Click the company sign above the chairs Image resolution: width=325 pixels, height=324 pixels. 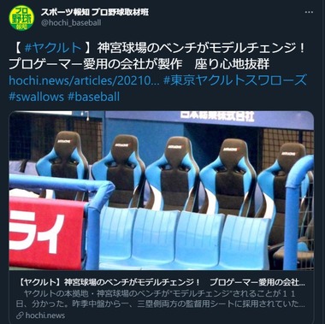[x=217, y=115]
